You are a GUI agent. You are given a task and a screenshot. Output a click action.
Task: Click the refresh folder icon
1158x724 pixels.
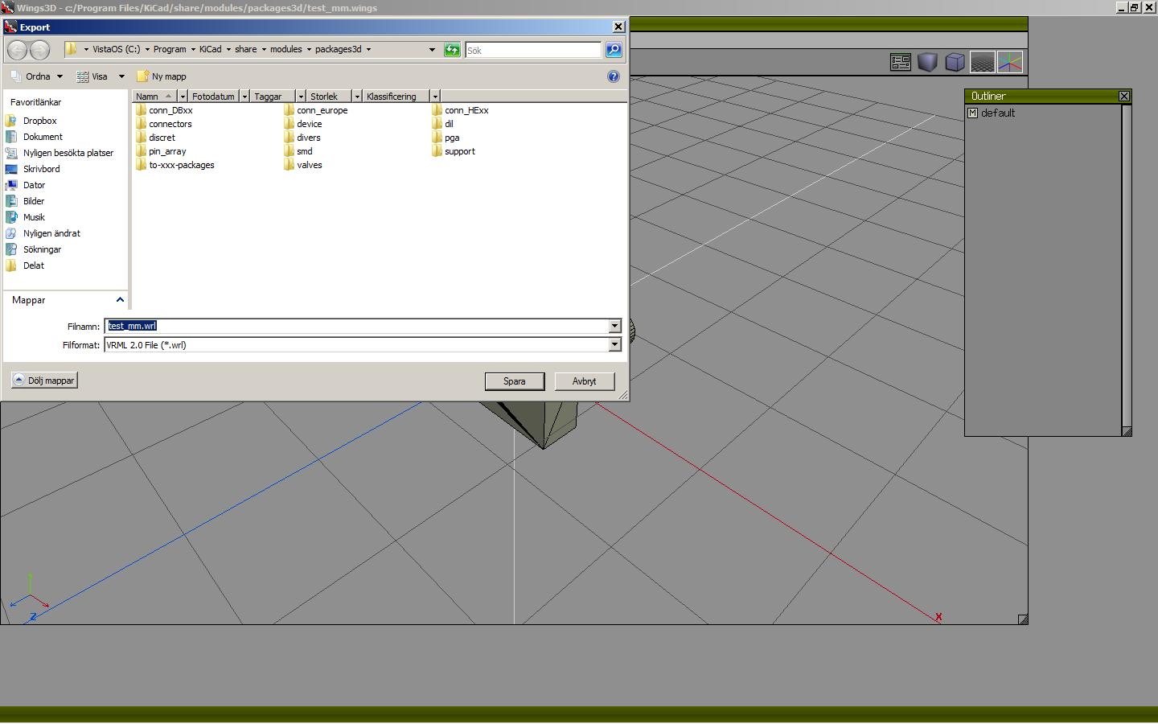(x=452, y=50)
